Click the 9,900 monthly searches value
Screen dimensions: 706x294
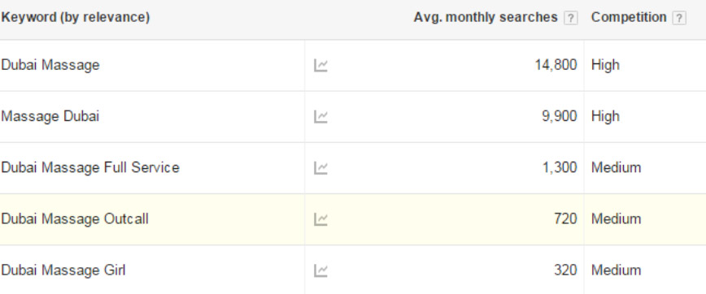[560, 116]
